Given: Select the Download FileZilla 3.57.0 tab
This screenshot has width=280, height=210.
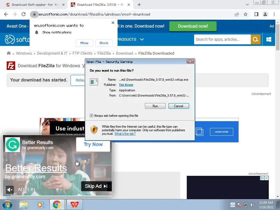Looking at the screenshot, I should pos(100,5).
